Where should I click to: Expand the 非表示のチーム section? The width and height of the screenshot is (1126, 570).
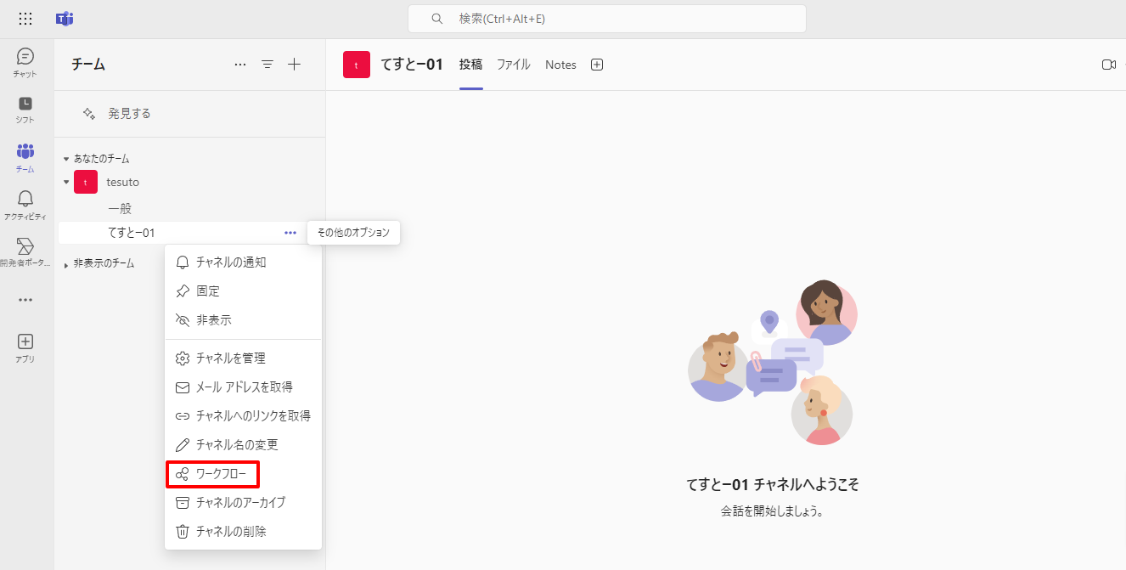coord(66,265)
